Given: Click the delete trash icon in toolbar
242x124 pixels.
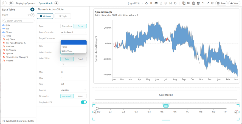Looking at the screenshot, I should pos(198,3).
